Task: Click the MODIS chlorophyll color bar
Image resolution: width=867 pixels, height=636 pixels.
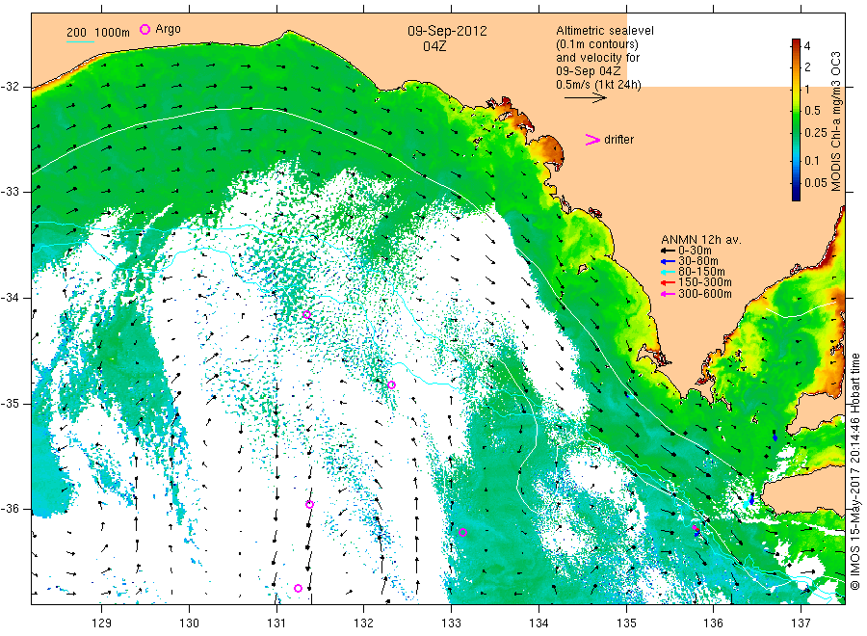Action: (796, 119)
